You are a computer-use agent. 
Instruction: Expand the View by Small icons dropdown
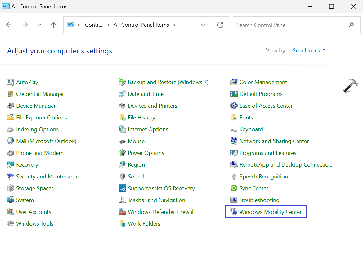click(309, 51)
